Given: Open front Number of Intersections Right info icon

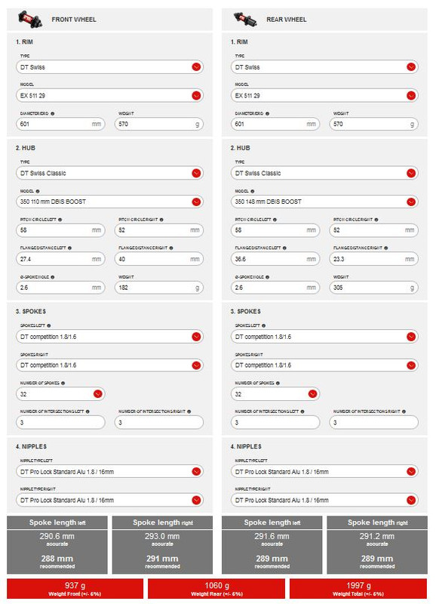Looking at the screenshot, I should (189, 411).
